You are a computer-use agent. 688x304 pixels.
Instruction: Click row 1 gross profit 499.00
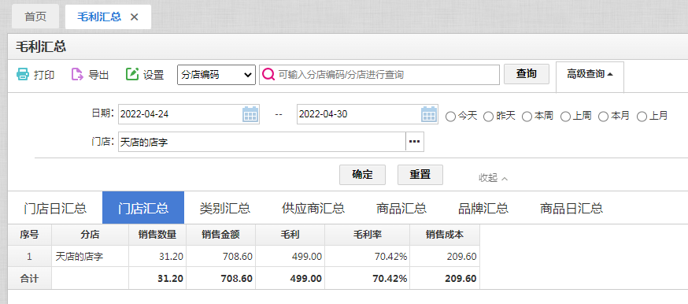tap(290, 256)
